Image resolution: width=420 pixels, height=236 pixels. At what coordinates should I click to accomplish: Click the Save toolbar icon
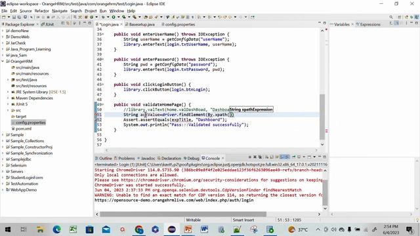(x=14, y=17)
